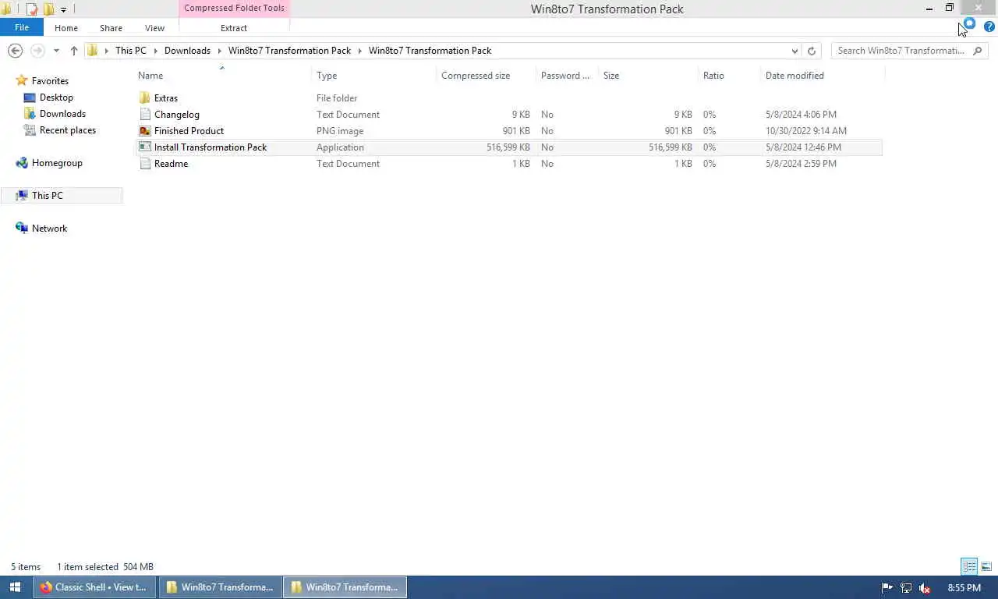
Task: Open the Windows Start button
Action: [x=15, y=587]
